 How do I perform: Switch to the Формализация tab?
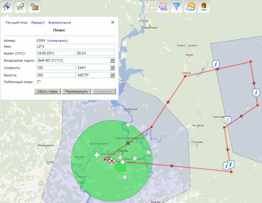(x=59, y=23)
